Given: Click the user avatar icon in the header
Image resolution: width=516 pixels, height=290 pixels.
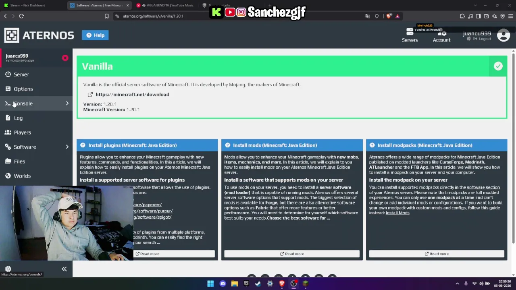Looking at the screenshot, I should click(x=504, y=35).
